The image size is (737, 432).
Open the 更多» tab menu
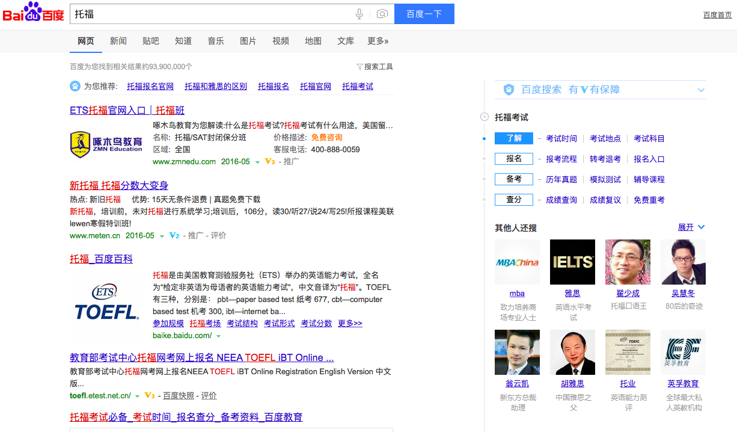pyautogui.click(x=378, y=41)
